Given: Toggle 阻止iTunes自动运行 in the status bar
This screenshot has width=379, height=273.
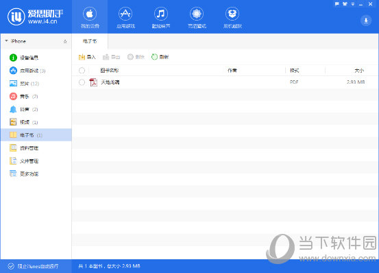Looking at the screenshot, I should click(33, 266).
